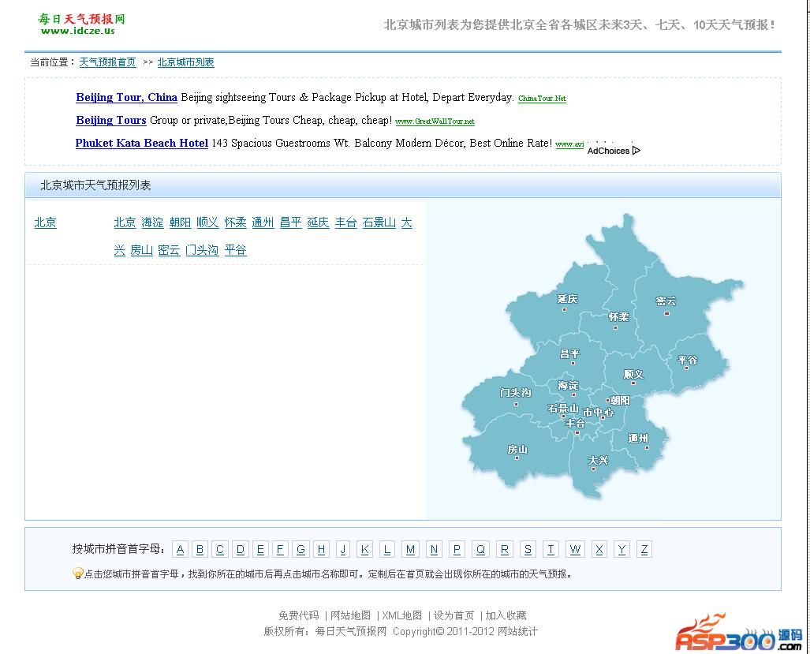This screenshot has height=654, width=810.
Task: Click 市中心 marker on the map
Action: pyautogui.click(x=598, y=413)
